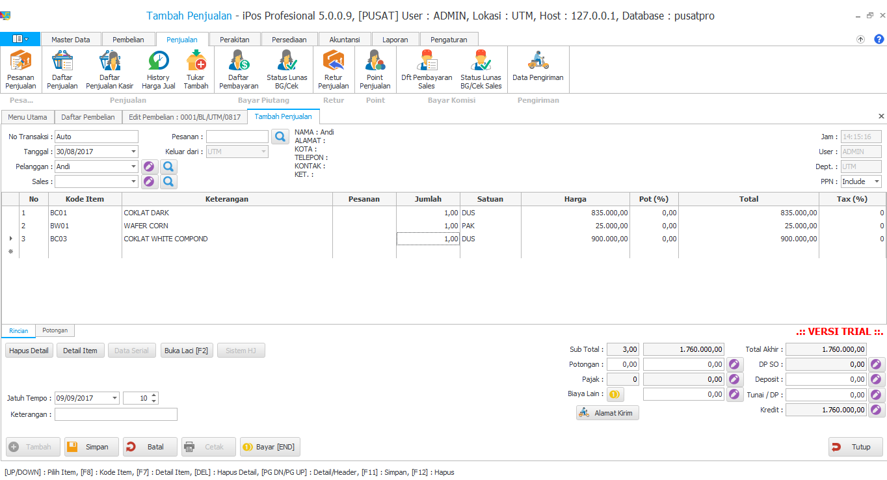The height and width of the screenshot is (480, 887).
Task: Expand the Sales combo box
Action: (x=133, y=181)
